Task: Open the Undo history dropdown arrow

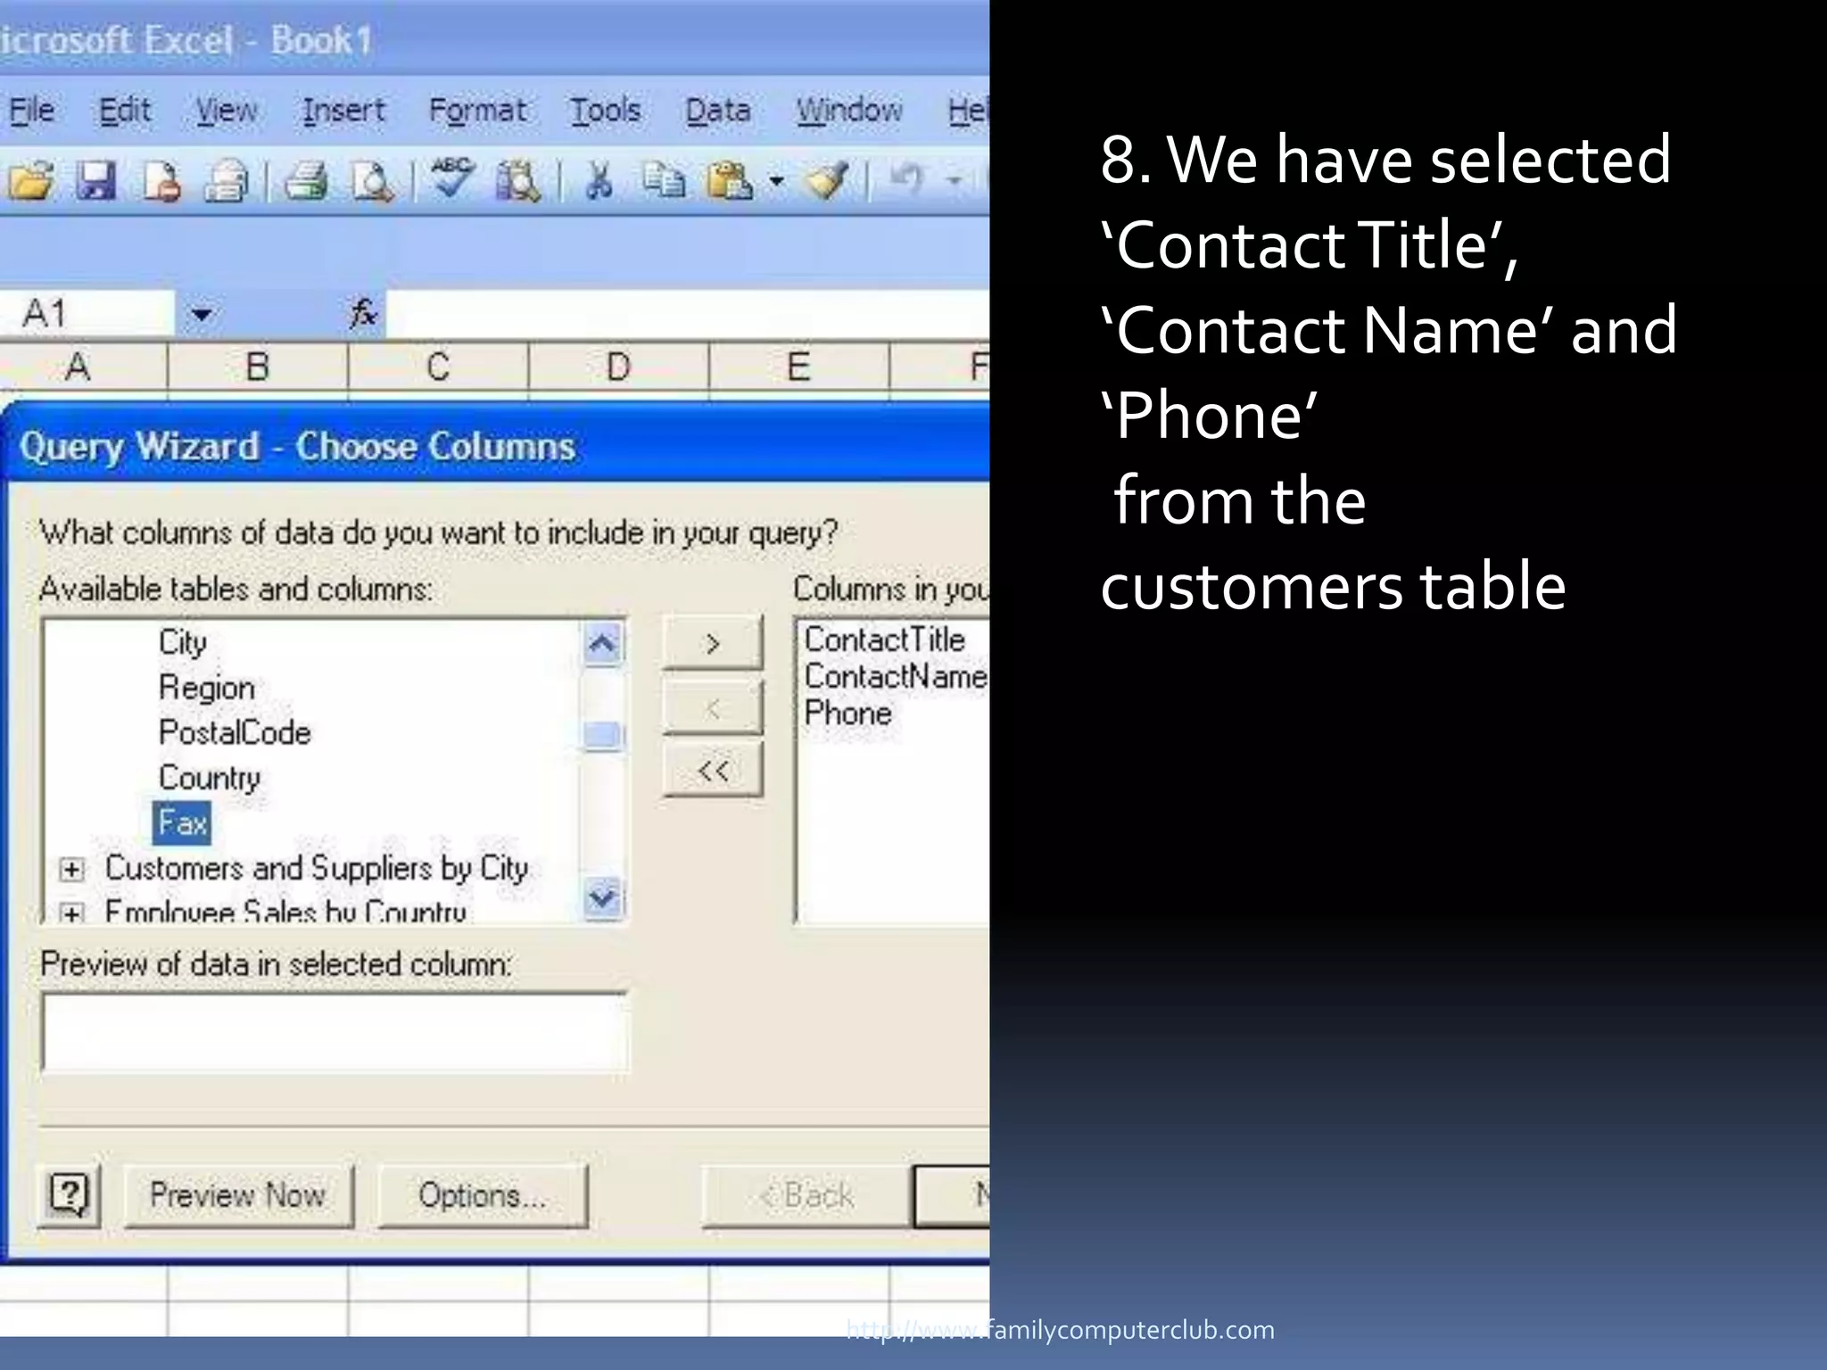Action: [954, 181]
